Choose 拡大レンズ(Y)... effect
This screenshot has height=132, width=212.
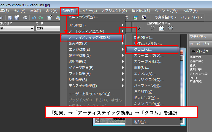click(x=153, y=98)
